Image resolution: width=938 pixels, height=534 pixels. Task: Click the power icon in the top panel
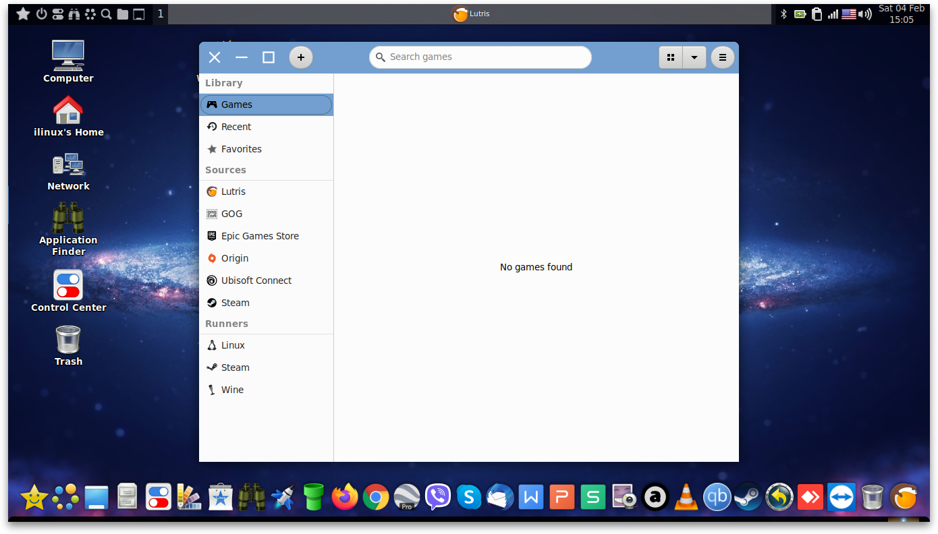(x=42, y=13)
